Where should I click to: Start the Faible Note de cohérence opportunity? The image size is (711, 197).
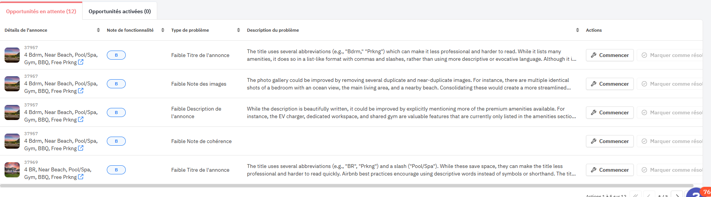609,141
